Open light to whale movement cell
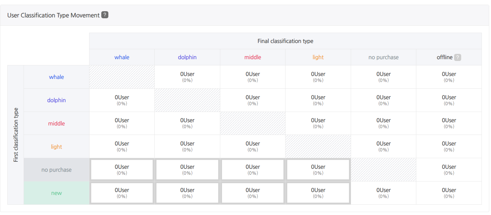The image size is (491, 215). pos(122,147)
